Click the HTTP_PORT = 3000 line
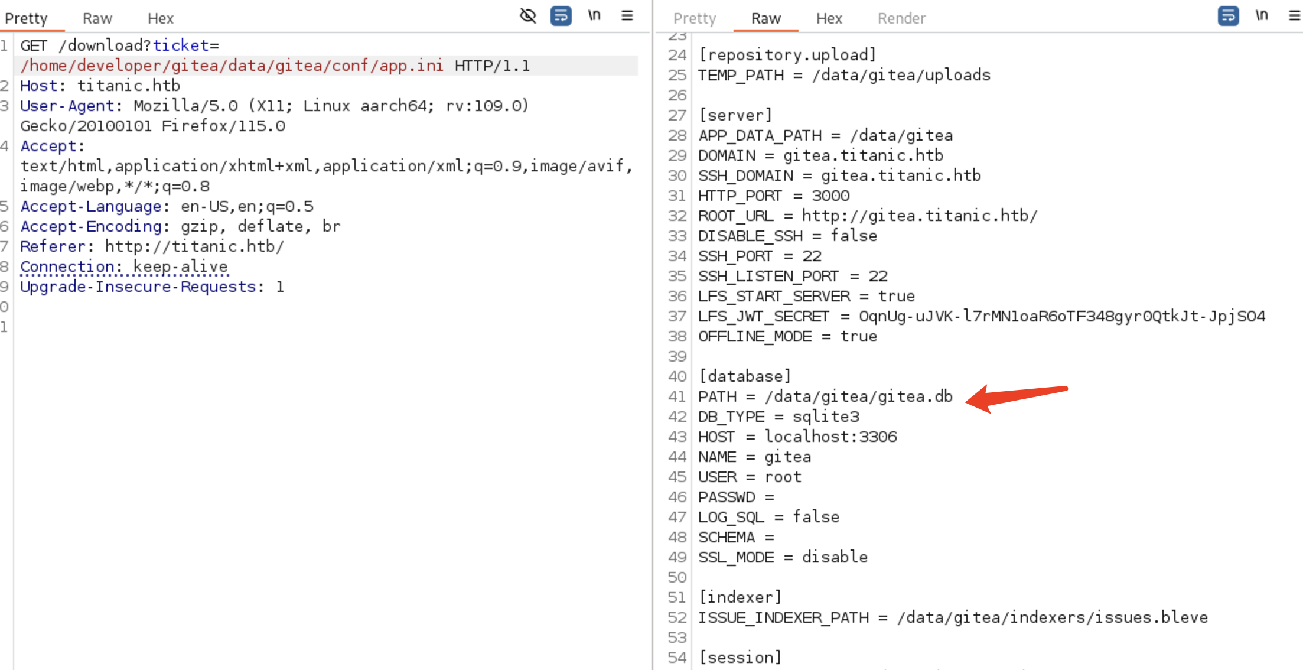Screen dimensions: 1303x670 774,196
